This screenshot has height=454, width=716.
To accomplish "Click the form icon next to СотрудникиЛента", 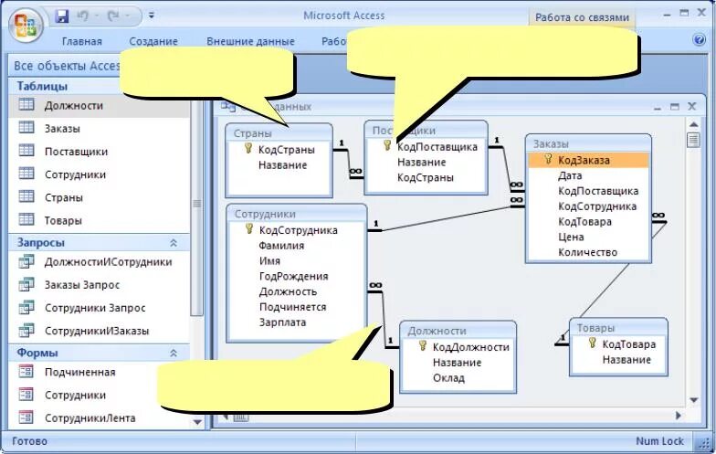I will coord(26,417).
